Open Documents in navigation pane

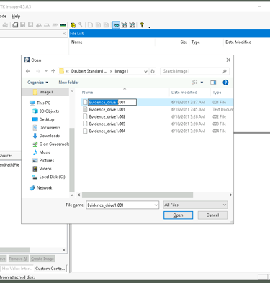(x=50, y=128)
